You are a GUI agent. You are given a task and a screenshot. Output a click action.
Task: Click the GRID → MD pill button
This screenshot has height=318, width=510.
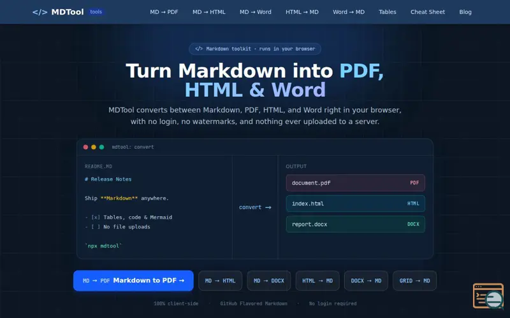point(415,280)
